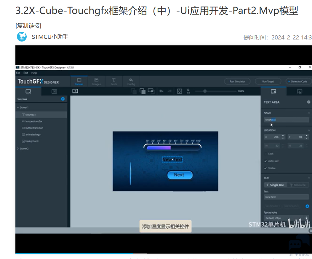Uncheck the Auto-size checkbox
312x259 pixels.
[x=265, y=161]
